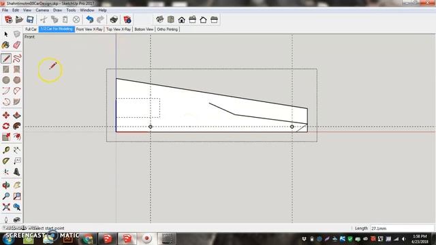Select the Pan hand tool
This screenshot has height=245, width=436.
tap(16, 185)
